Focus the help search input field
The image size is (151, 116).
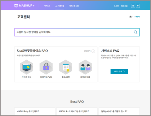tap(77, 32)
